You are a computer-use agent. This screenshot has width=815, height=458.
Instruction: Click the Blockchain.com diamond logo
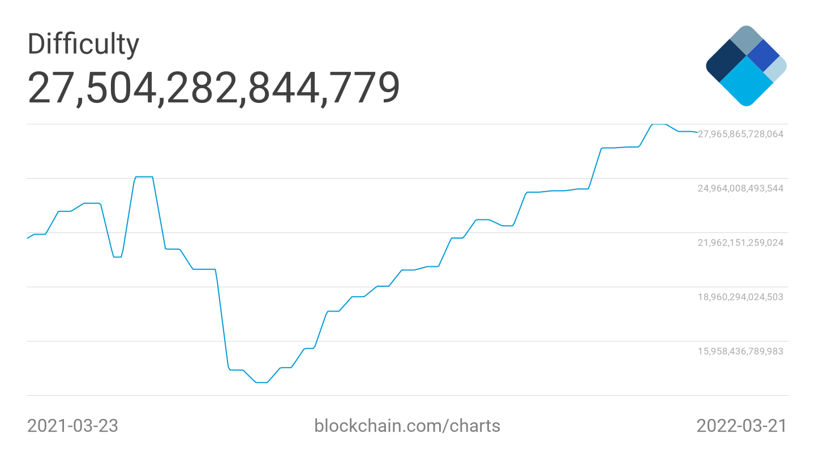(x=746, y=66)
